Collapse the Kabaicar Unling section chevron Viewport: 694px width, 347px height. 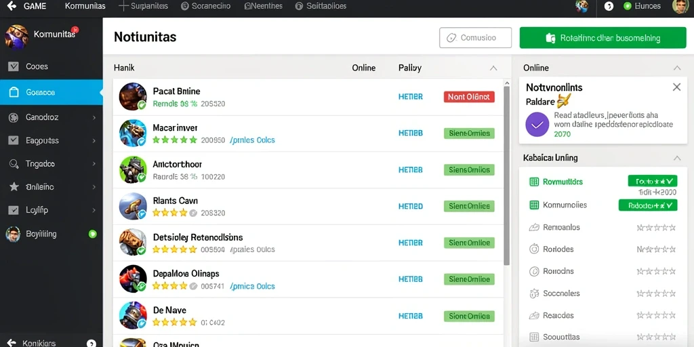(x=677, y=158)
